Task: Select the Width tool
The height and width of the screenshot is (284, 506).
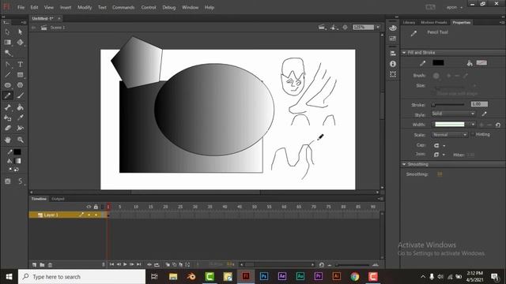Action: (x=20, y=128)
